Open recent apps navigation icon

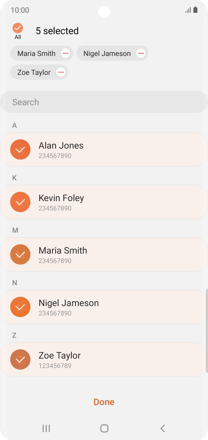point(46,428)
